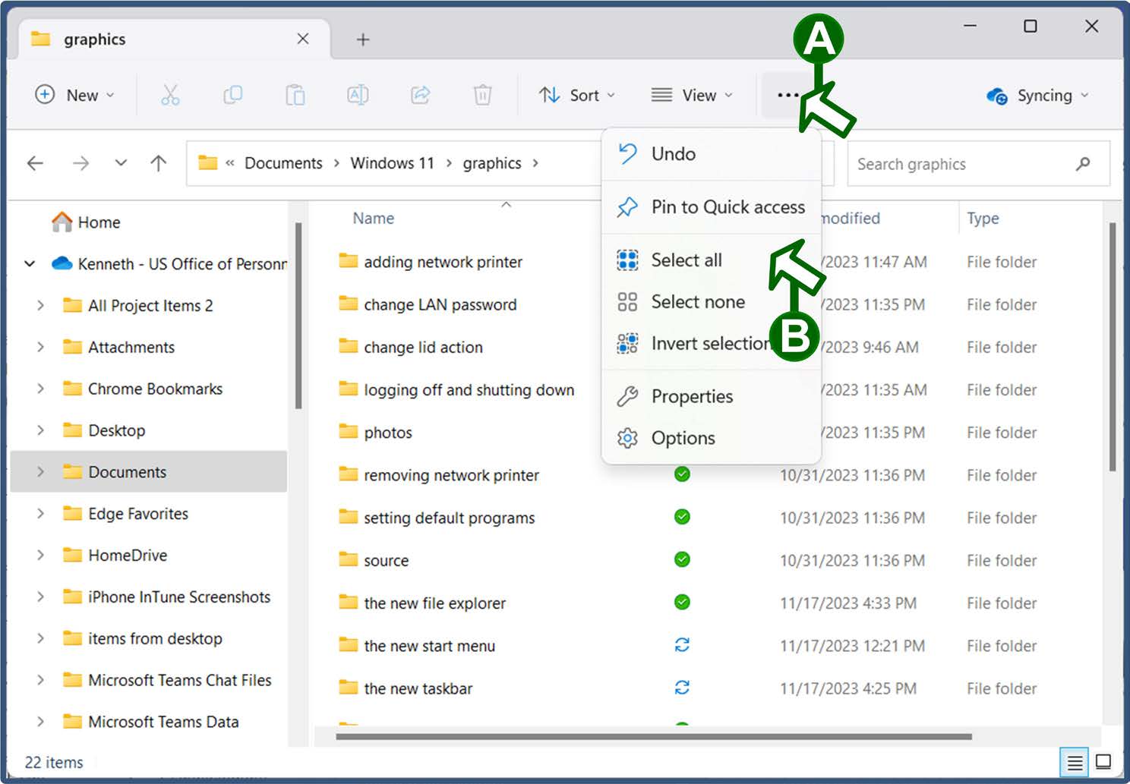The height and width of the screenshot is (784, 1130).
Task: Go up one folder level arrow
Action: [158, 163]
